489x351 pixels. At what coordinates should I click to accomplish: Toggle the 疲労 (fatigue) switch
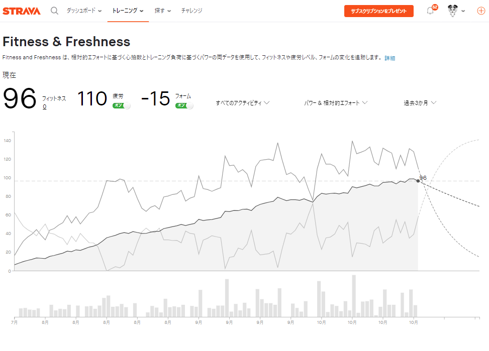coord(122,105)
